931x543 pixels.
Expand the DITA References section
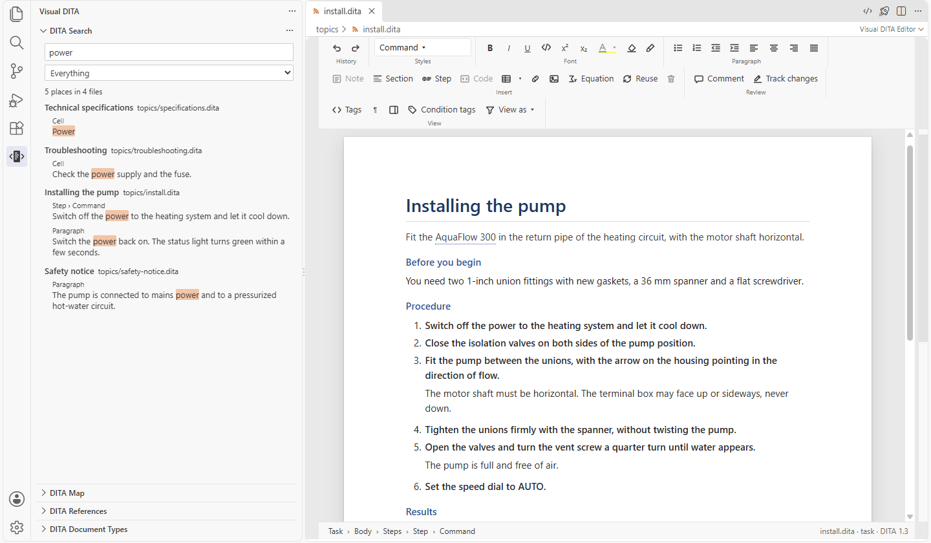click(x=167, y=511)
